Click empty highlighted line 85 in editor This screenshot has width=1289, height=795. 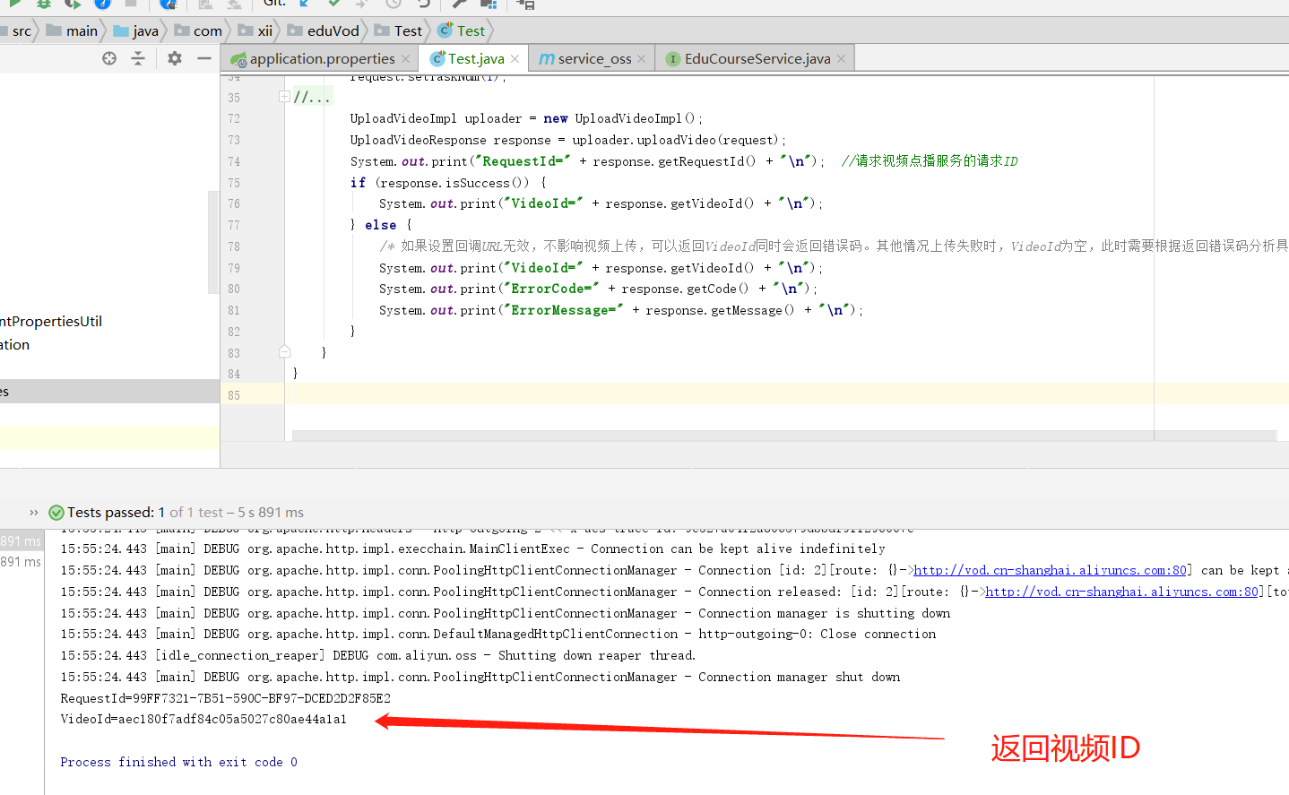pos(789,395)
